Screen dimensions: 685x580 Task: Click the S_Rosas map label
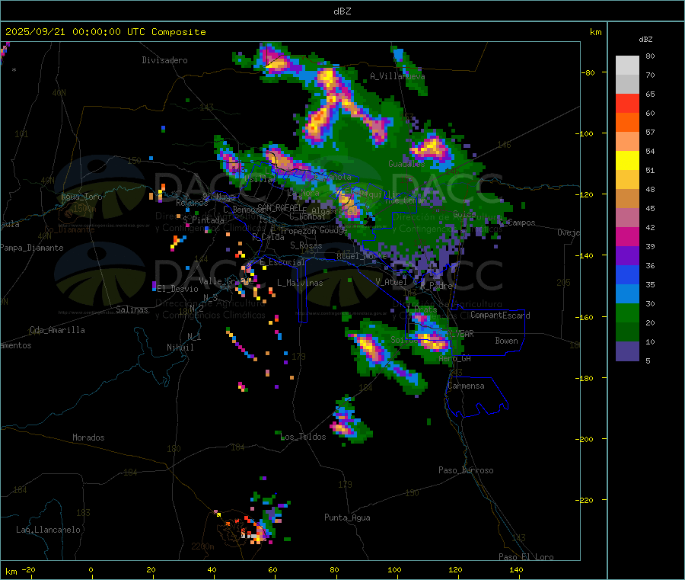pos(306,245)
